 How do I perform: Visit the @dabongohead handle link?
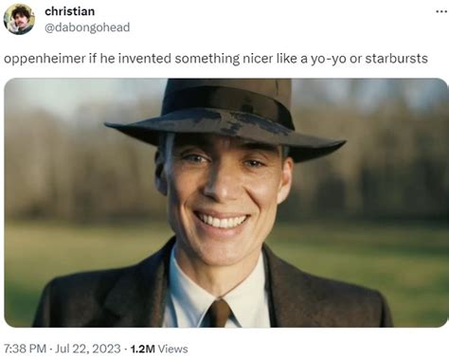[87, 27]
